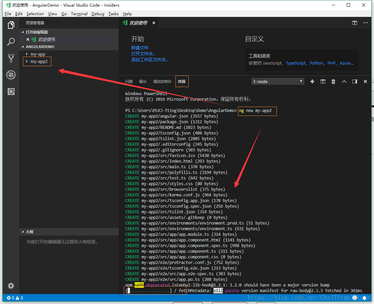Open the Explorer view in activity bar
Image resolution: width=374 pixels, height=304 pixels.
pyautogui.click(x=11, y=25)
